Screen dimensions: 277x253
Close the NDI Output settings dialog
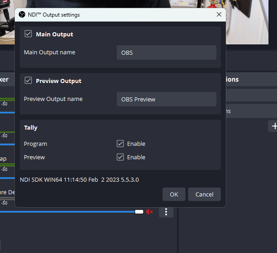[219, 14]
